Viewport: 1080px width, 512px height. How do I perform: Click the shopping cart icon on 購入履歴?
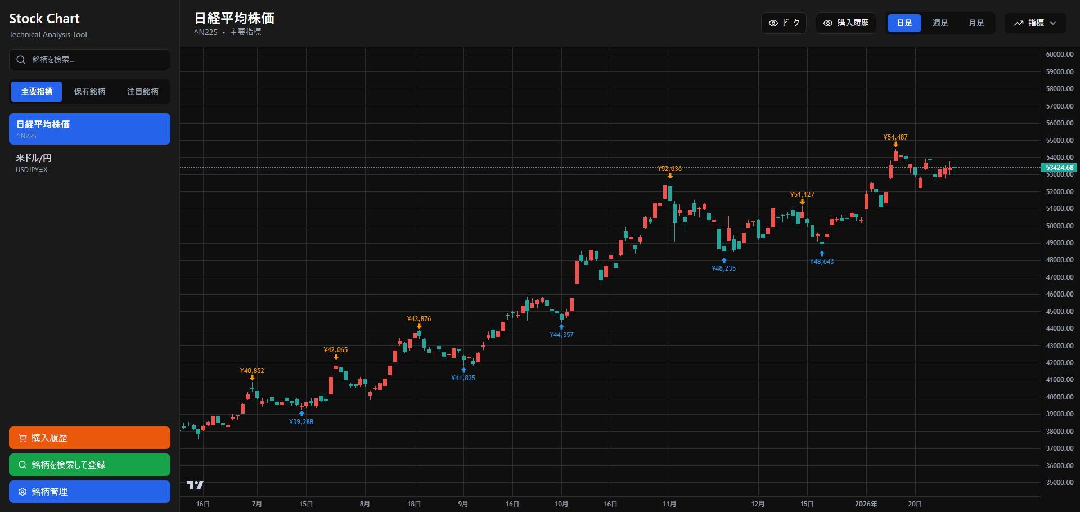click(22, 438)
